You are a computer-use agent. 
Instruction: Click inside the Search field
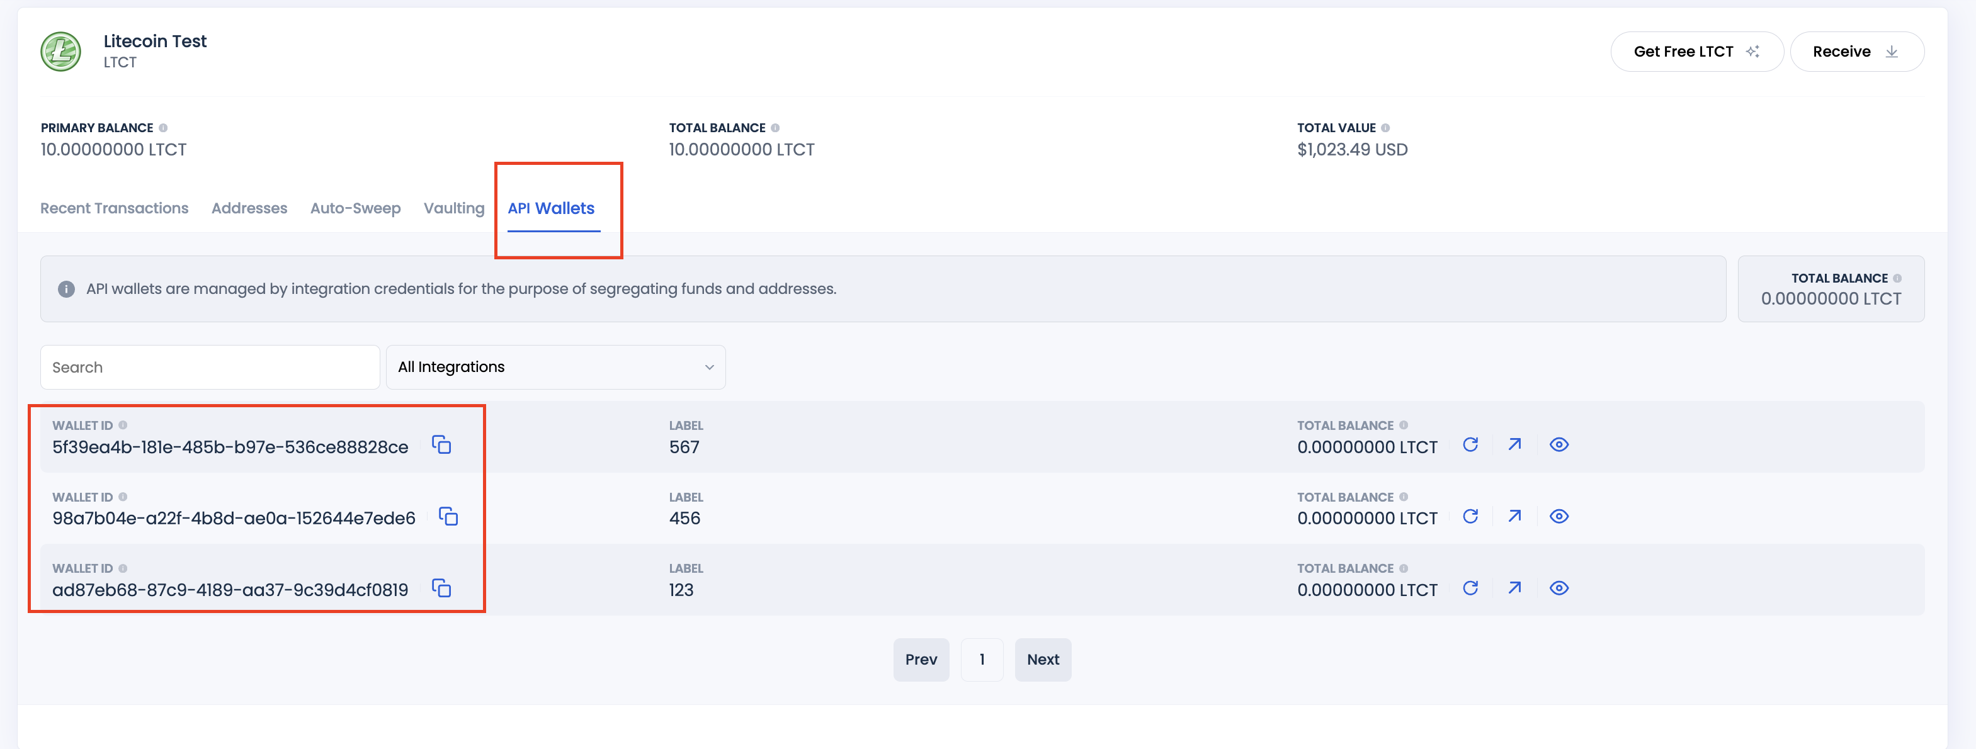[210, 366]
